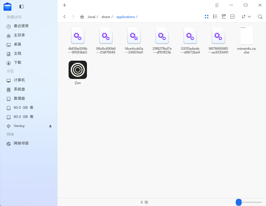Switch to tree view
Viewport: 266px width, 206px height.
pyautogui.click(x=224, y=17)
